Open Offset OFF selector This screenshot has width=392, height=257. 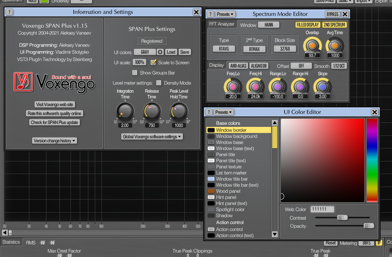point(302,66)
